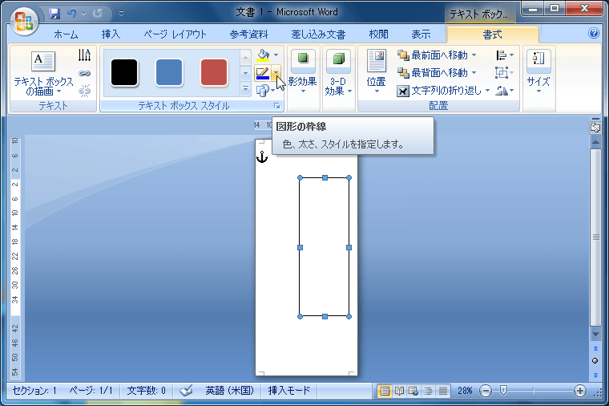This screenshot has width=609, height=406.
Task: Toggle 挿入モード in status bar
Action: pos(289,391)
